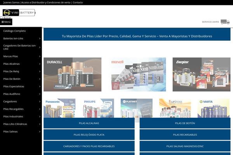Image resolution: width=233 pixels, height=155 pixels.
Task: Expand Pilas Litio Cilíndricas chevron
Action: [40, 124]
